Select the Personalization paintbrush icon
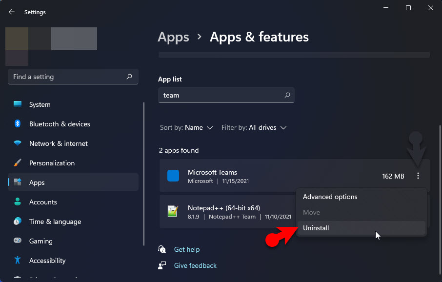The height and width of the screenshot is (282, 442). (x=18, y=163)
